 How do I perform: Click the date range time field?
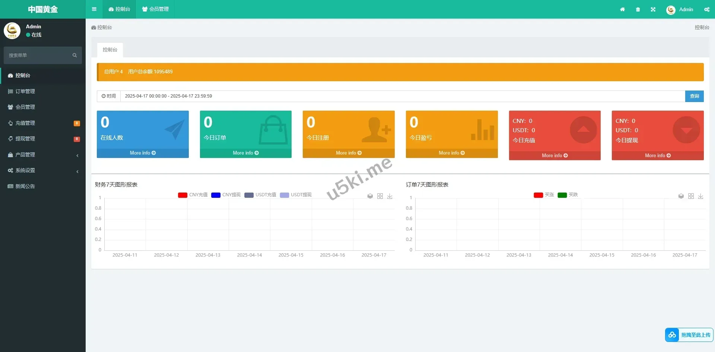402,96
